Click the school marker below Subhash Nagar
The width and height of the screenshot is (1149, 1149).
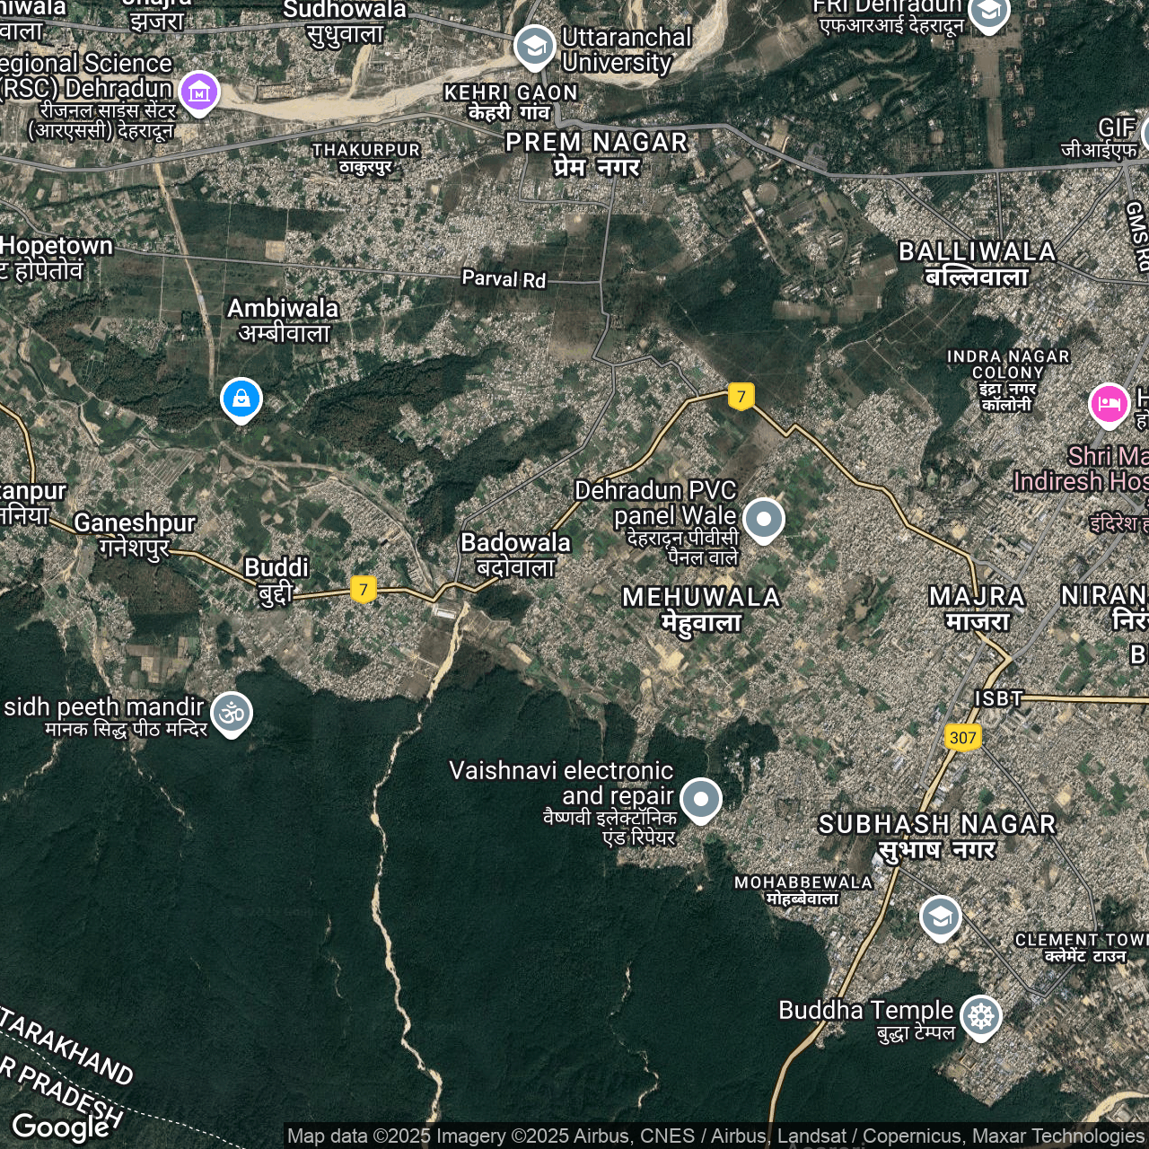tap(940, 917)
